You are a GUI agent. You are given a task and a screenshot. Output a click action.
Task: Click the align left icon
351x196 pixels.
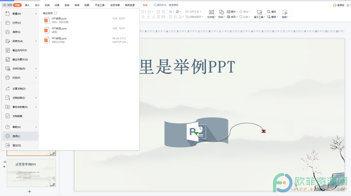(x=143, y=17)
